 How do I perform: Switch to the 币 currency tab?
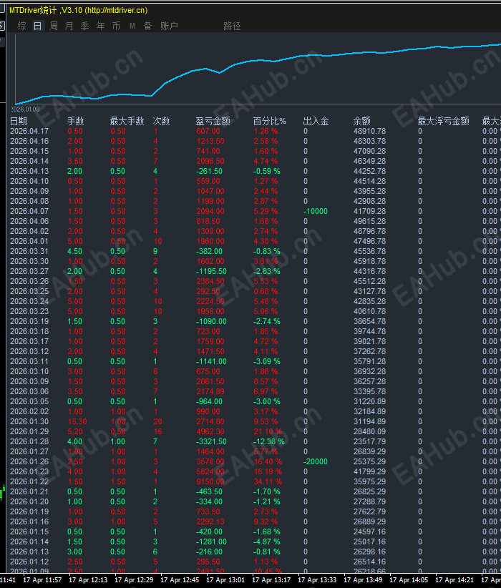tap(117, 26)
